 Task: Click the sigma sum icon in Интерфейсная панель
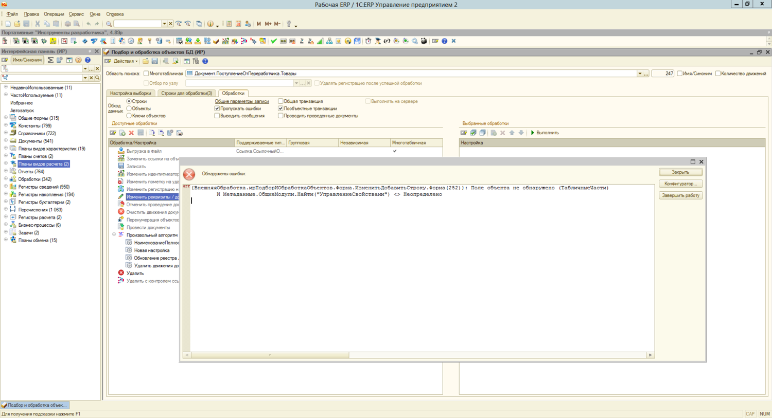50,60
